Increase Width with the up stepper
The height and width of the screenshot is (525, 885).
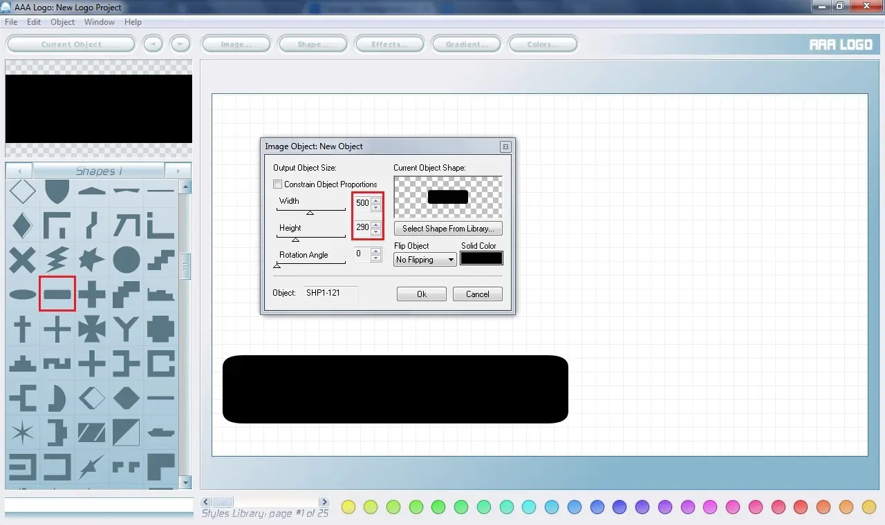376,200
